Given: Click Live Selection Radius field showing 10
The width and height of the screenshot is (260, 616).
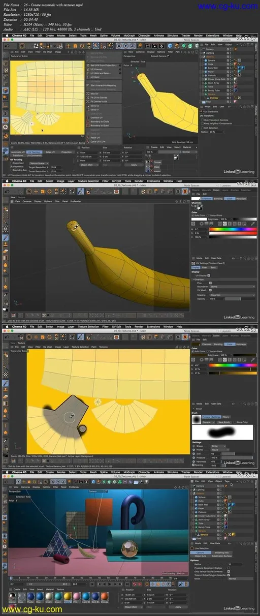Looking at the screenshot, I should click(x=235, y=564).
